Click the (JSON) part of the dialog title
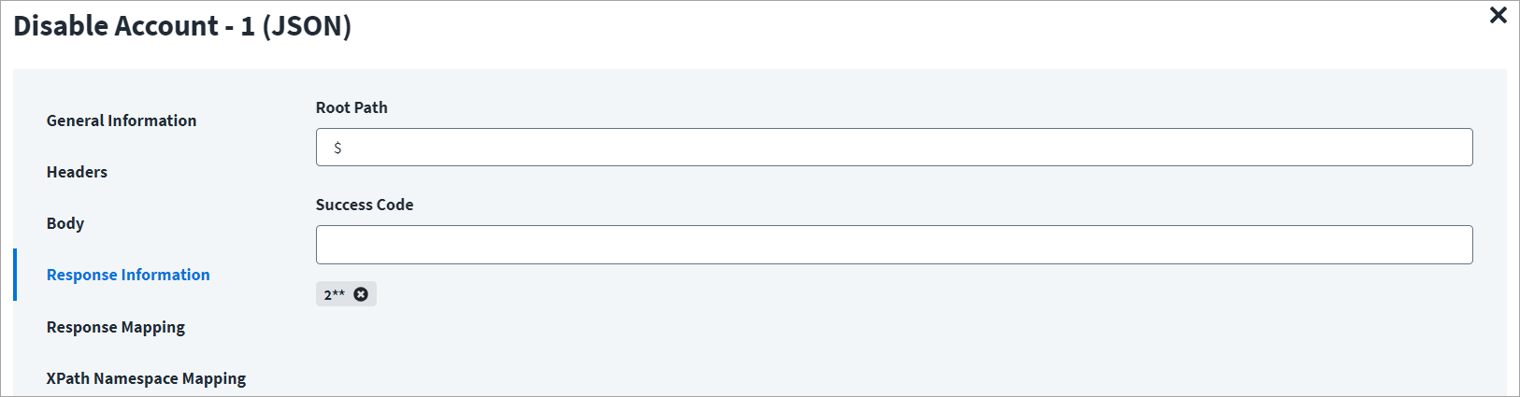1520x397 pixels. [307, 26]
